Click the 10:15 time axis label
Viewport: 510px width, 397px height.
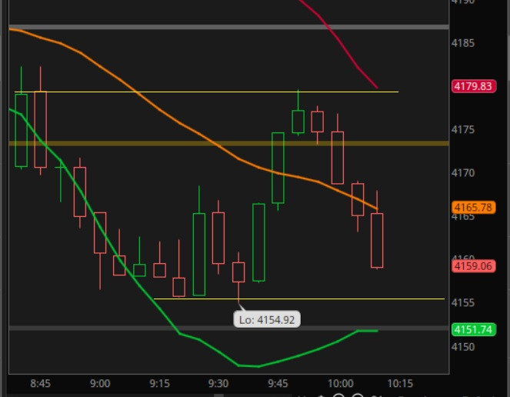click(x=400, y=383)
